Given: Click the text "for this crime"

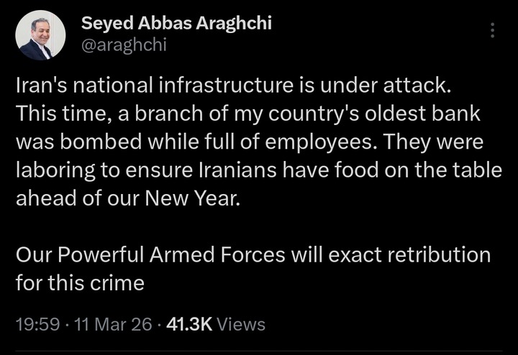Looking at the screenshot, I should pyautogui.click(x=80, y=283).
